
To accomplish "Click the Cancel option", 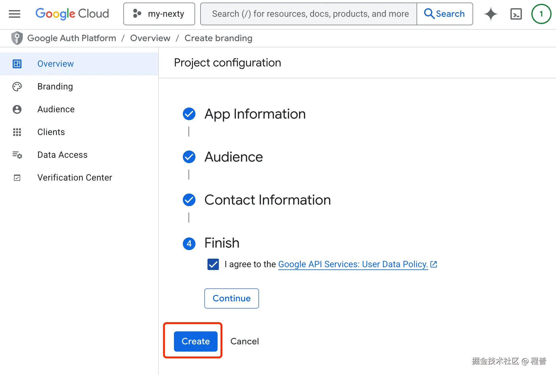I will [x=244, y=341].
